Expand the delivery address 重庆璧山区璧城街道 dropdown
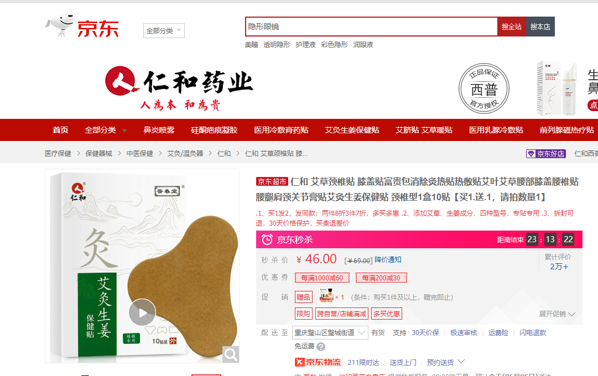This screenshot has height=376, width=598. [x=330, y=332]
